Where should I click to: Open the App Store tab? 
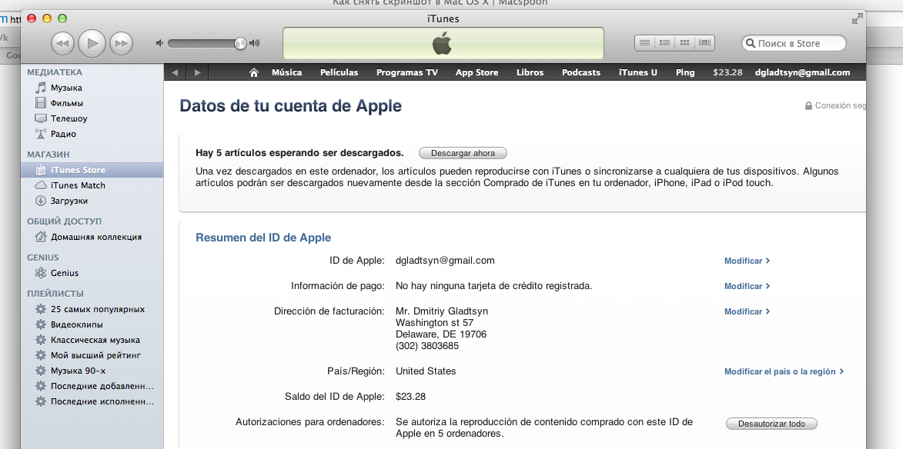tap(477, 72)
